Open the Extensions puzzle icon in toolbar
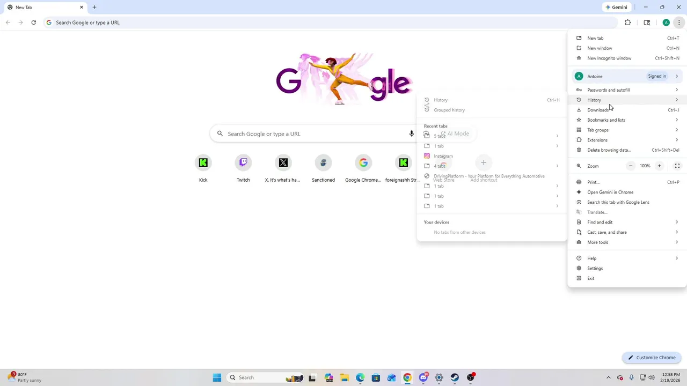 (x=627, y=23)
